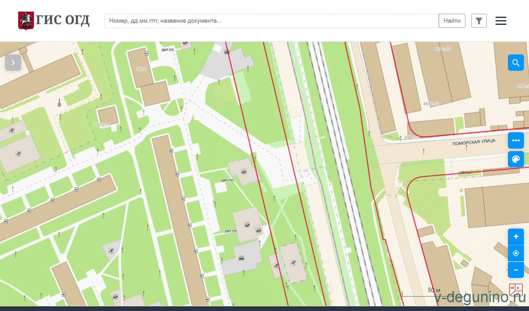
Task: Click the 18к1 building label
Action: 141,69
